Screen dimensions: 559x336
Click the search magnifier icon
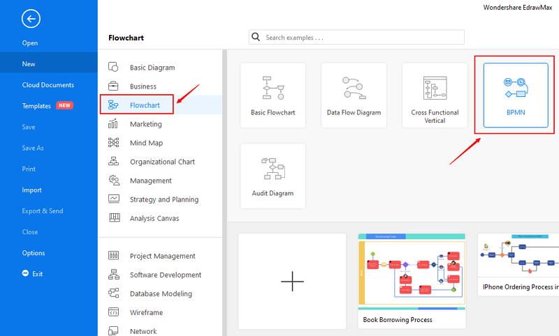click(256, 37)
